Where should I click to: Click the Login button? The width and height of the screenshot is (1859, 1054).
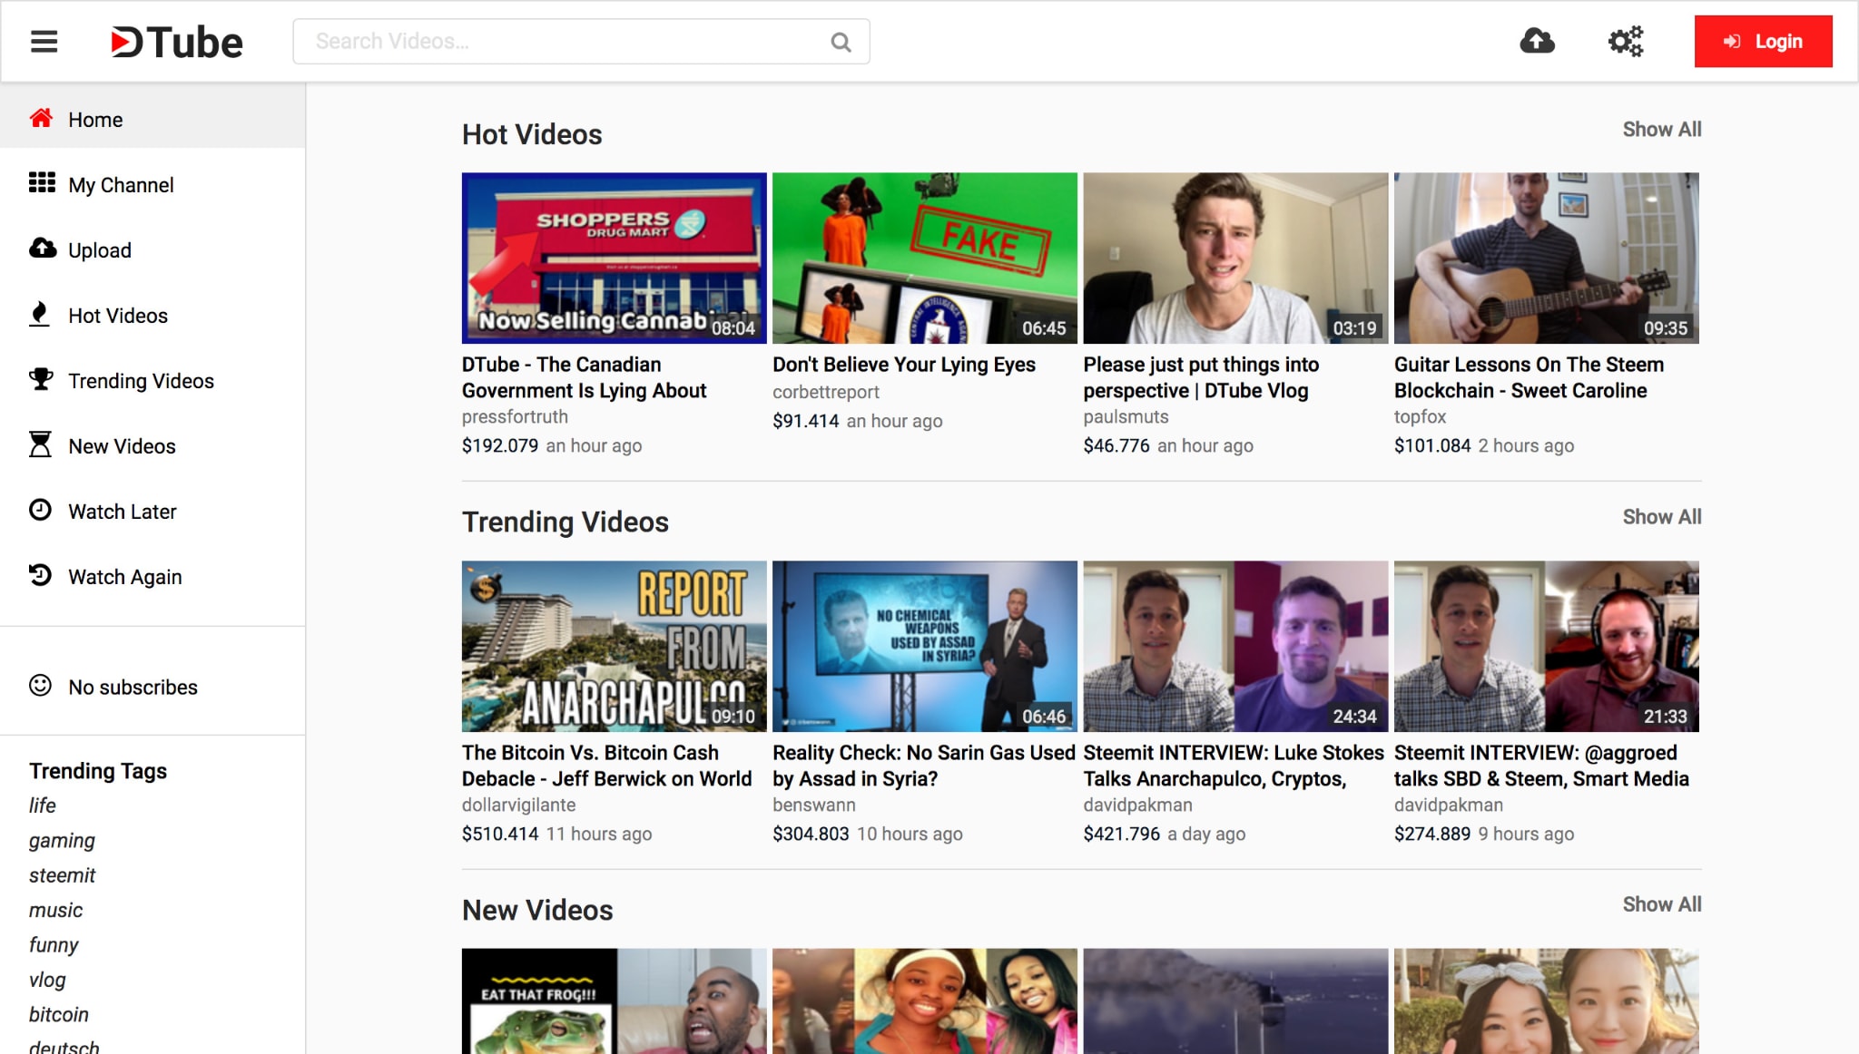click(1763, 42)
